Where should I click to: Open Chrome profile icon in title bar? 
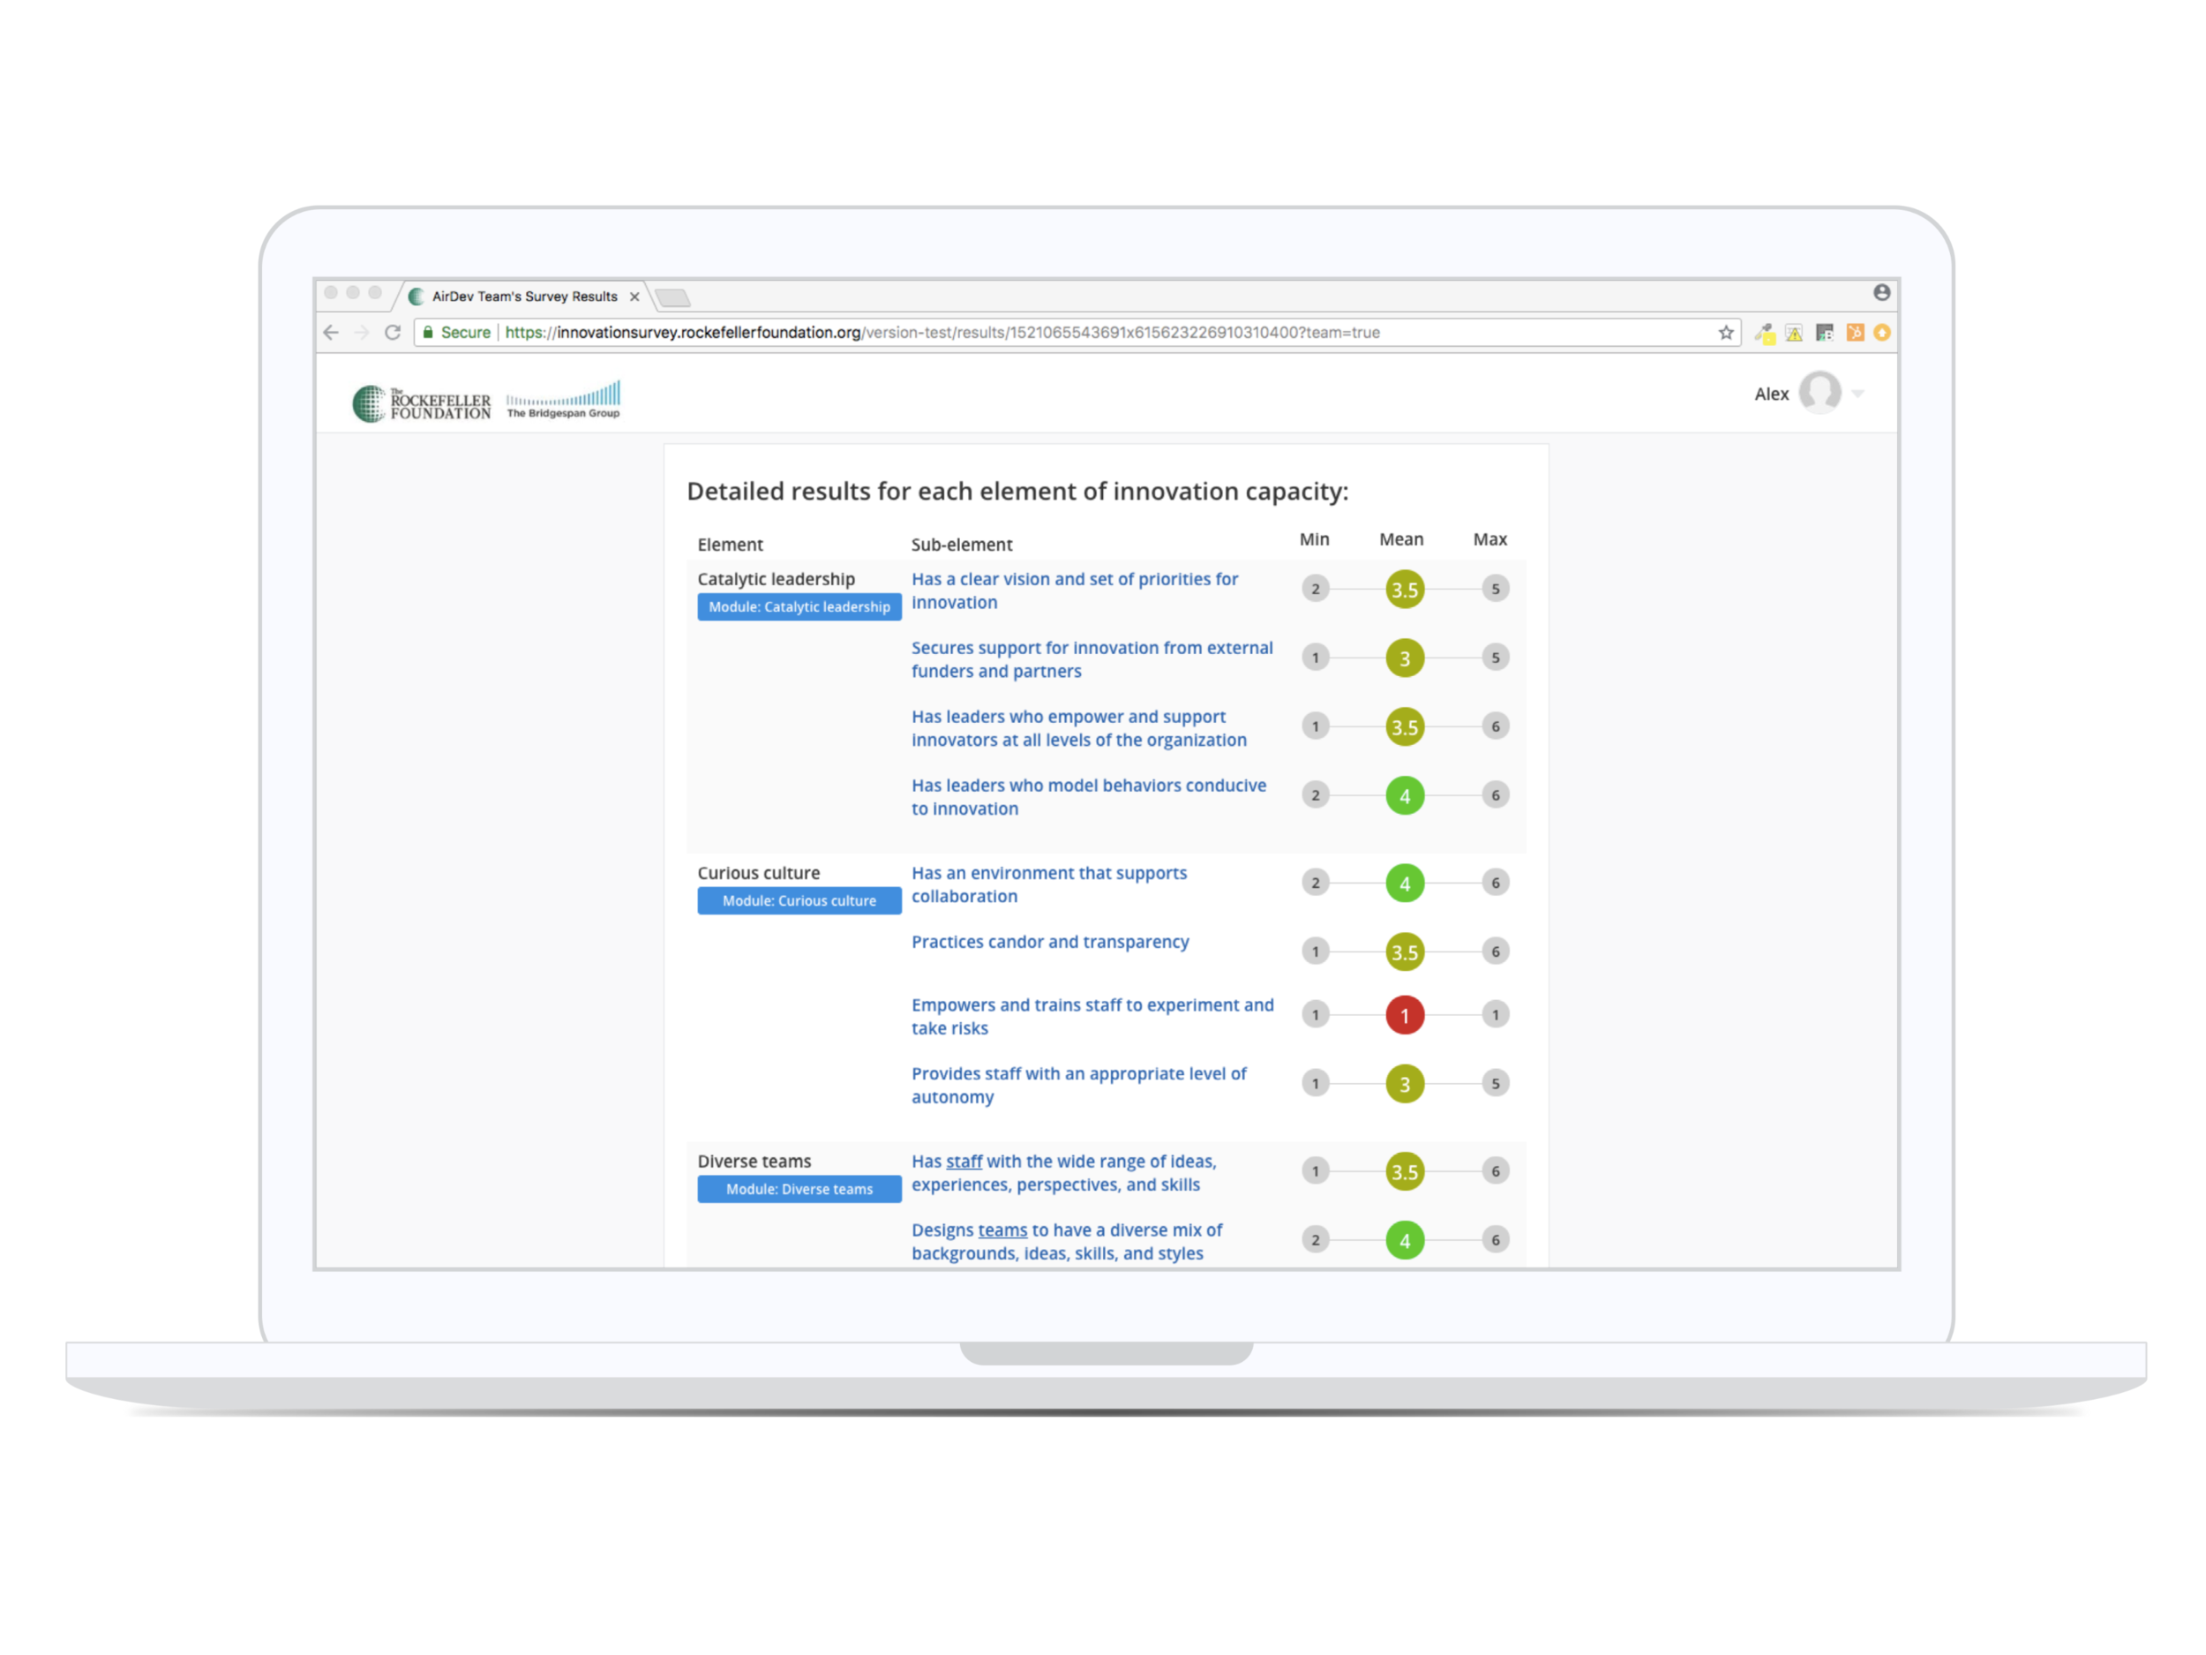click(x=1882, y=292)
